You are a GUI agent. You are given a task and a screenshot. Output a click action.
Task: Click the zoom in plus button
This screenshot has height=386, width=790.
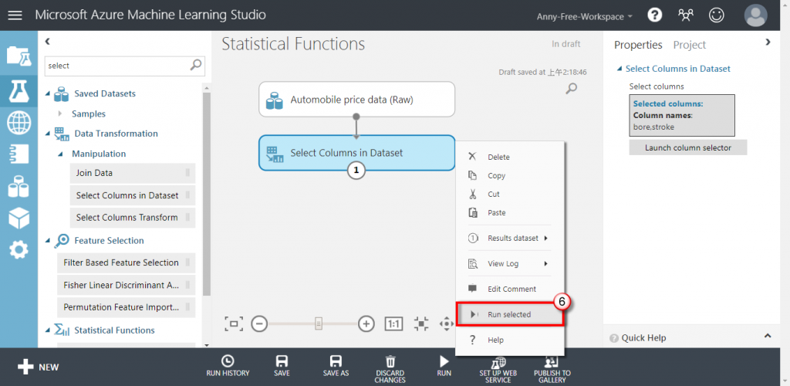[x=366, y=323]
